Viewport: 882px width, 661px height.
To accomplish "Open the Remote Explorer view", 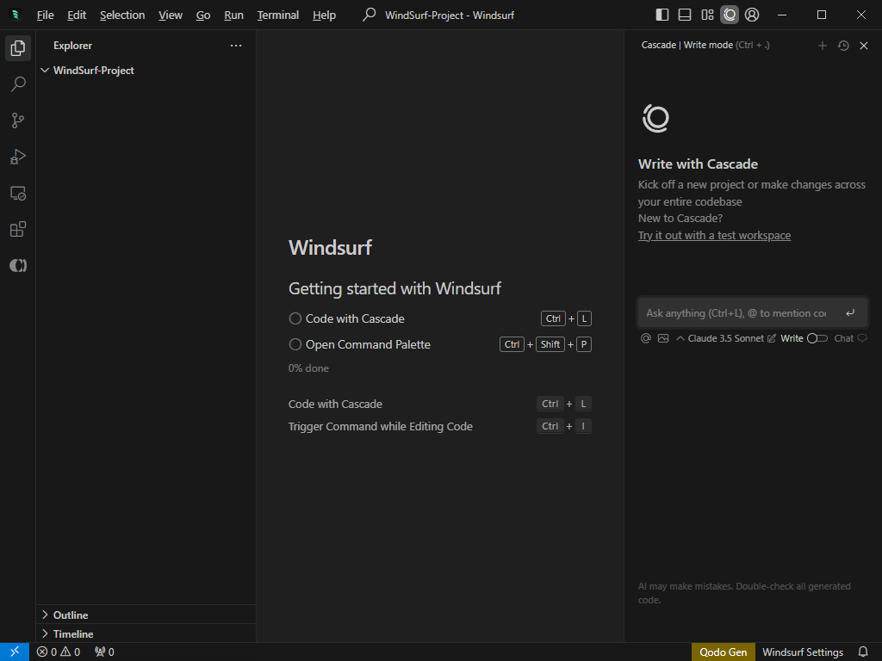I will tap(18, 194).
